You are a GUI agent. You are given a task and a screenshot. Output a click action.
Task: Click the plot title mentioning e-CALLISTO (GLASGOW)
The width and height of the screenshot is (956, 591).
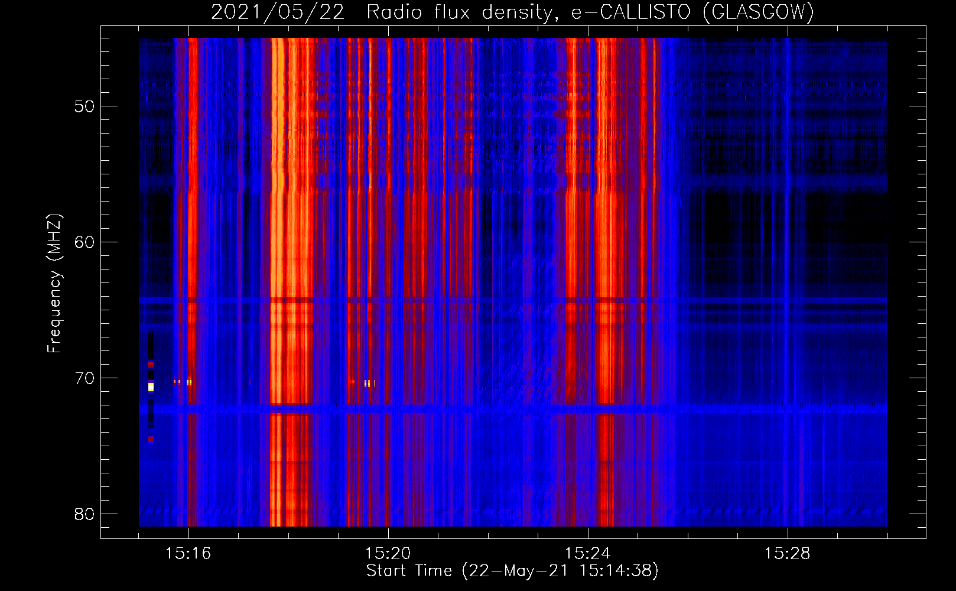click(x=512, y=12)
